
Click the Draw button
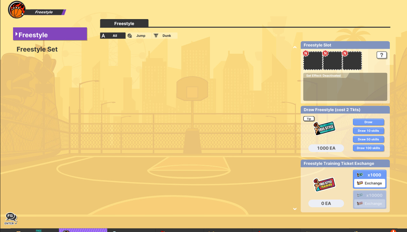tap(368, 122)
